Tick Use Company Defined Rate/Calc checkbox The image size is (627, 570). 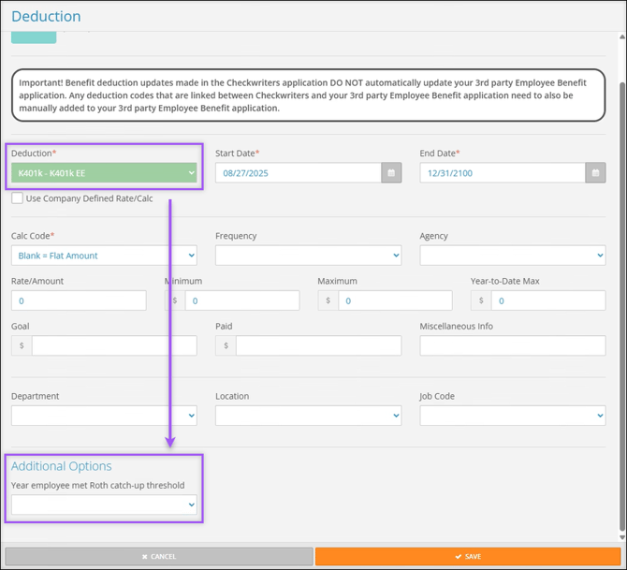point(17,198)
